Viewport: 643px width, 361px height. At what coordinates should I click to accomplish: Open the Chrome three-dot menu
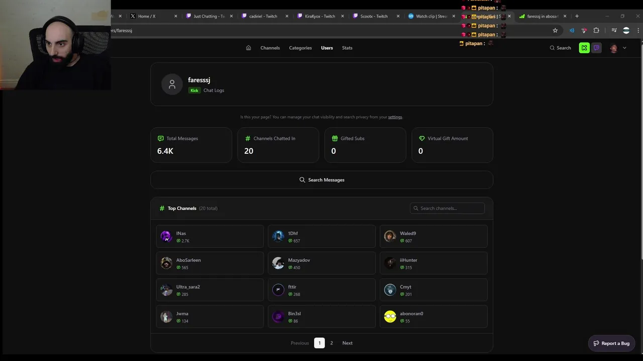638,31
